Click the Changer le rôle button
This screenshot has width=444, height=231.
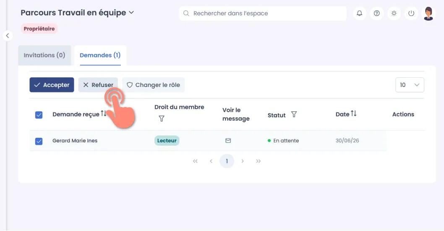(x=153, y=85)
